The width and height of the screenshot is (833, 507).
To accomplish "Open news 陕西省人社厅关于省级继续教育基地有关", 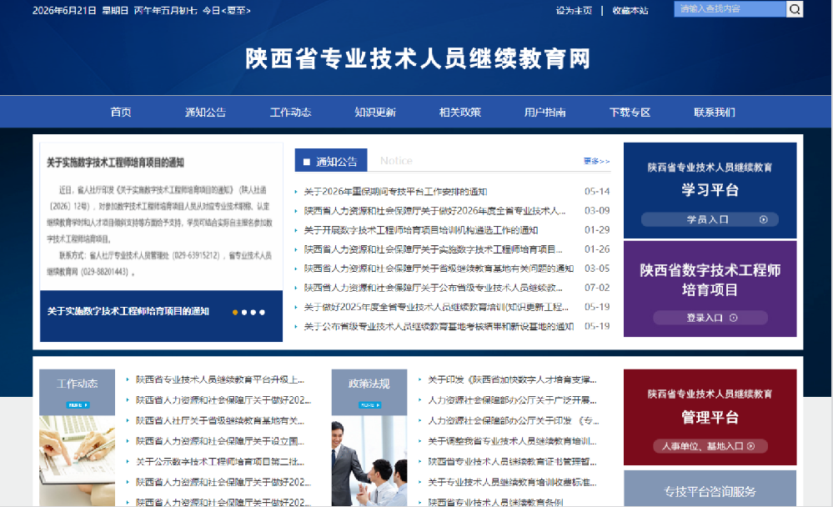I will click(220, 420).
